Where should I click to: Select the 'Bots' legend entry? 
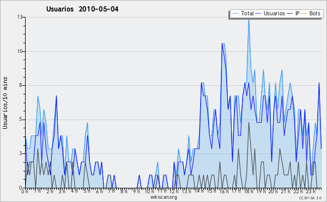pos(311,13)
